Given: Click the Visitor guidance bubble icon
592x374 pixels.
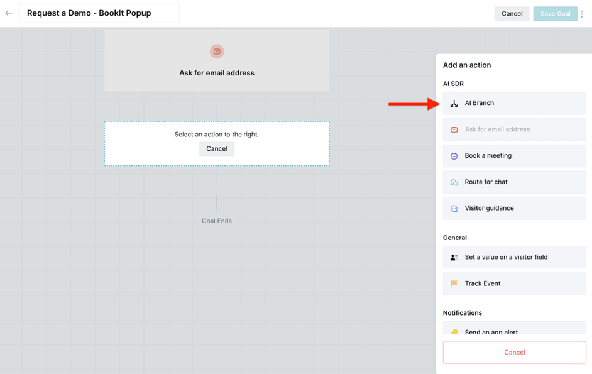Looking at the screenshot, I should click(454, 209).
